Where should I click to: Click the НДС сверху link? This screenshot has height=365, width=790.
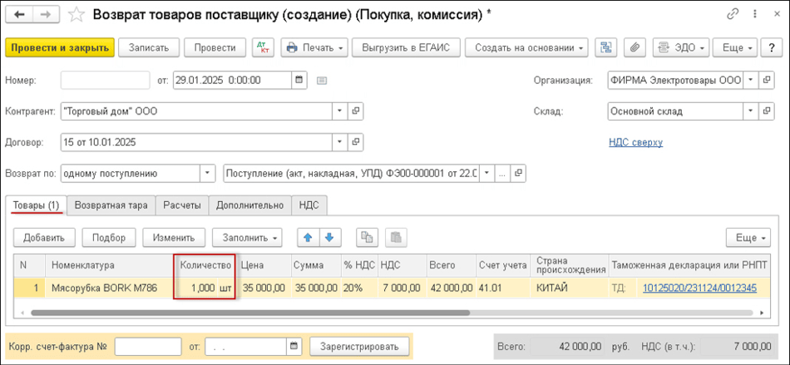(x=635, y=142)
